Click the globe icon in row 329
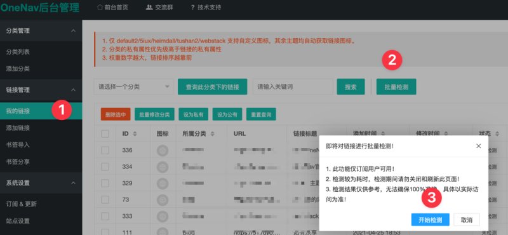 coord(163,184)
